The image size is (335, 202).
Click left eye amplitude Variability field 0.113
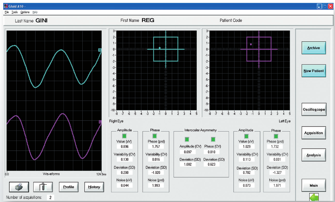246,160
